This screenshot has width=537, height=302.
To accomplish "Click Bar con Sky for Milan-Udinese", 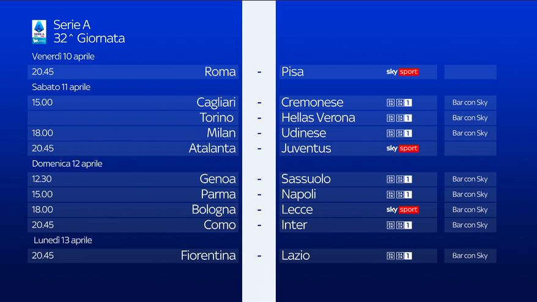I will [x=470, y=133].
